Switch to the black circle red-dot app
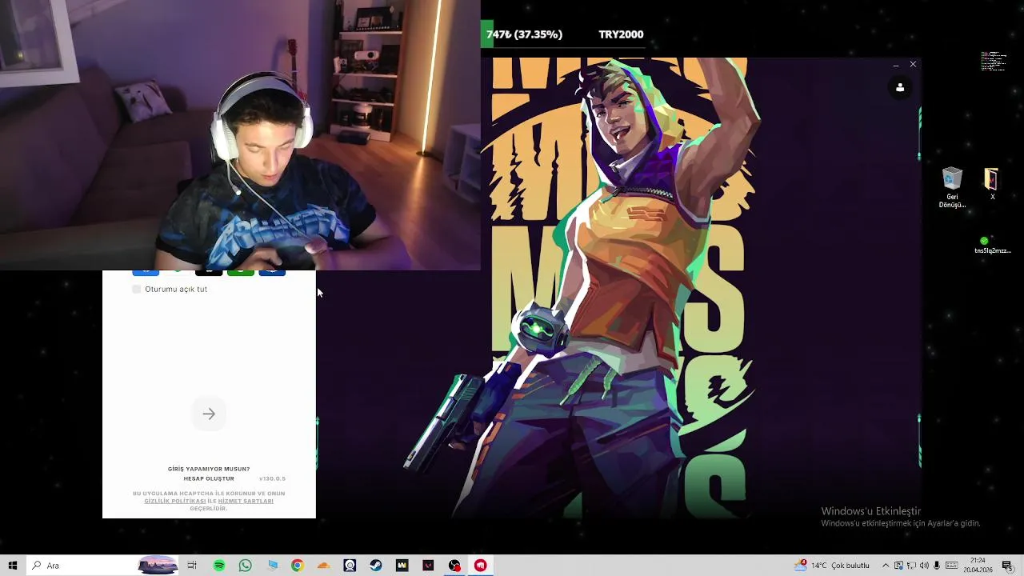The image size is (1024, 576). 454,566
